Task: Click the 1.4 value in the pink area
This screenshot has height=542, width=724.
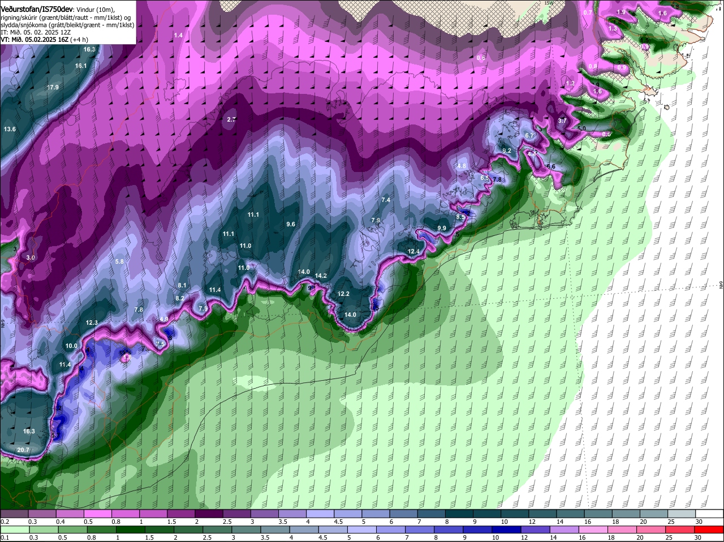Action: tap(178, 35)
